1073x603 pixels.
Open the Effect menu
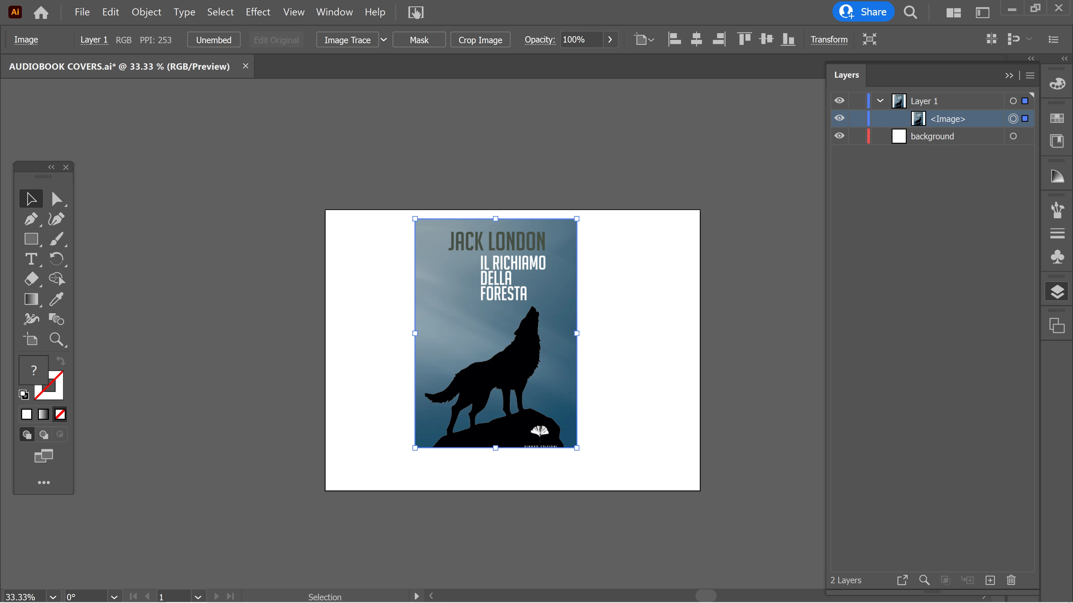click(258, 12)
